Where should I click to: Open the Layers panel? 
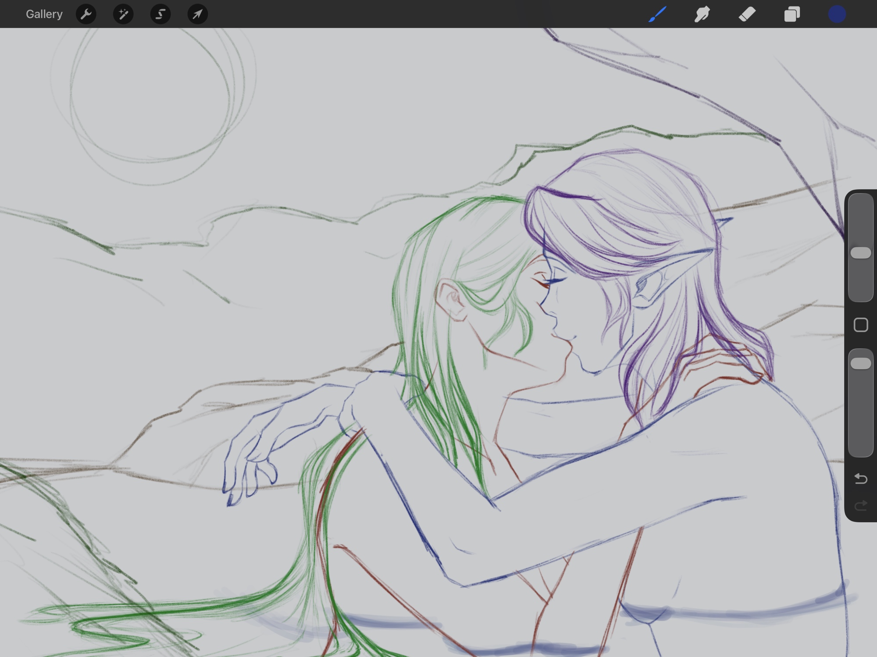(x=792, y=14)
